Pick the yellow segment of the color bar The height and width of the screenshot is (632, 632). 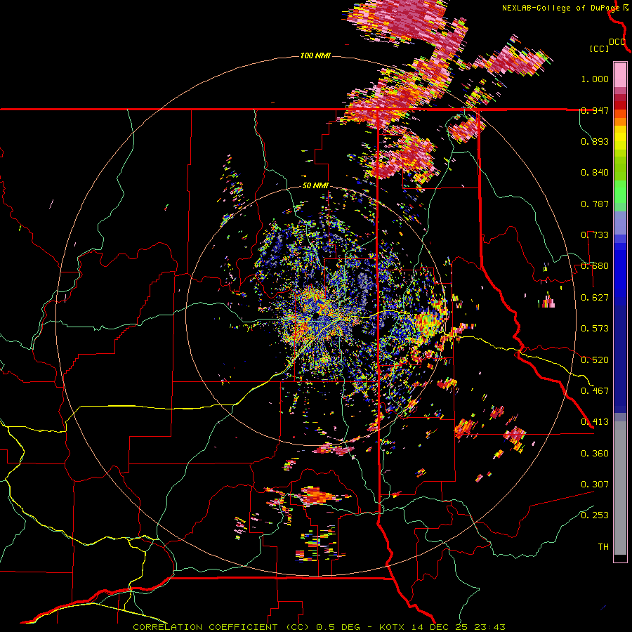click(620, 139)
